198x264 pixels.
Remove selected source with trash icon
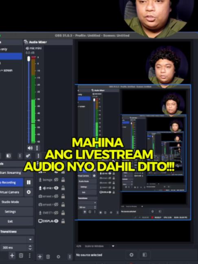point(48,257)
